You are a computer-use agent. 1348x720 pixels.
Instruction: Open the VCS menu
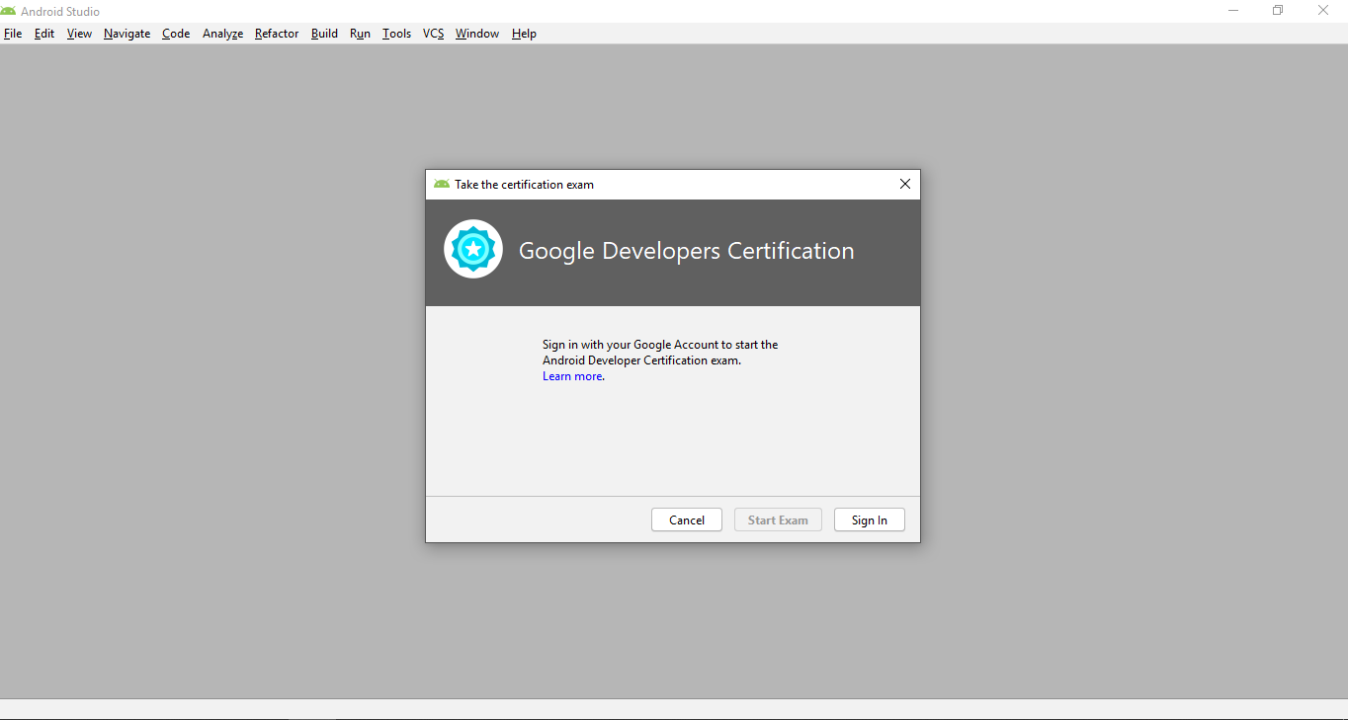point(433,34)
